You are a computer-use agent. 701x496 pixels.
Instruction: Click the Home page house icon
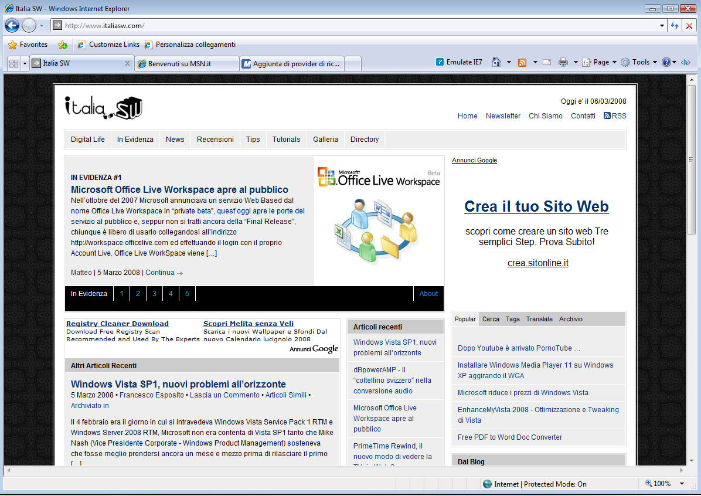click(496, 62)
